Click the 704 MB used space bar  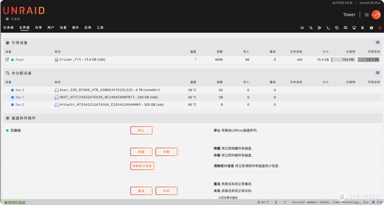coord(343,60)
